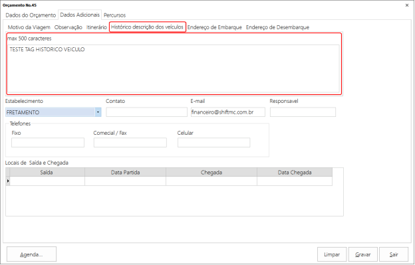
Task: Focus the Celular phone field
Action: click(x=214, y=142)
